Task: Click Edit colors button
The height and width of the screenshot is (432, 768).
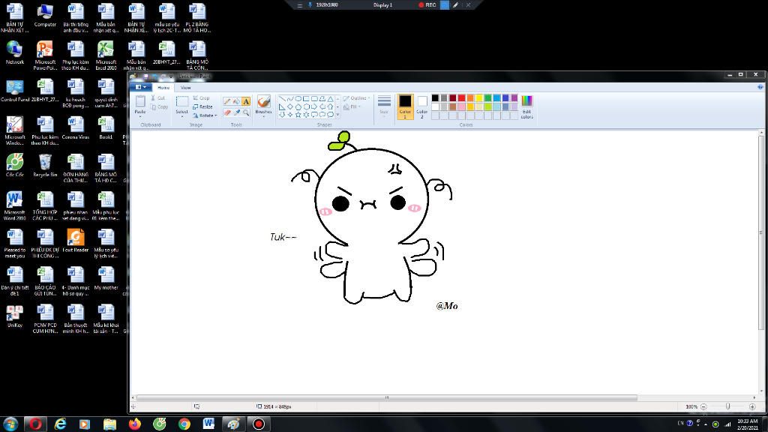Action: tap(526, 106)
